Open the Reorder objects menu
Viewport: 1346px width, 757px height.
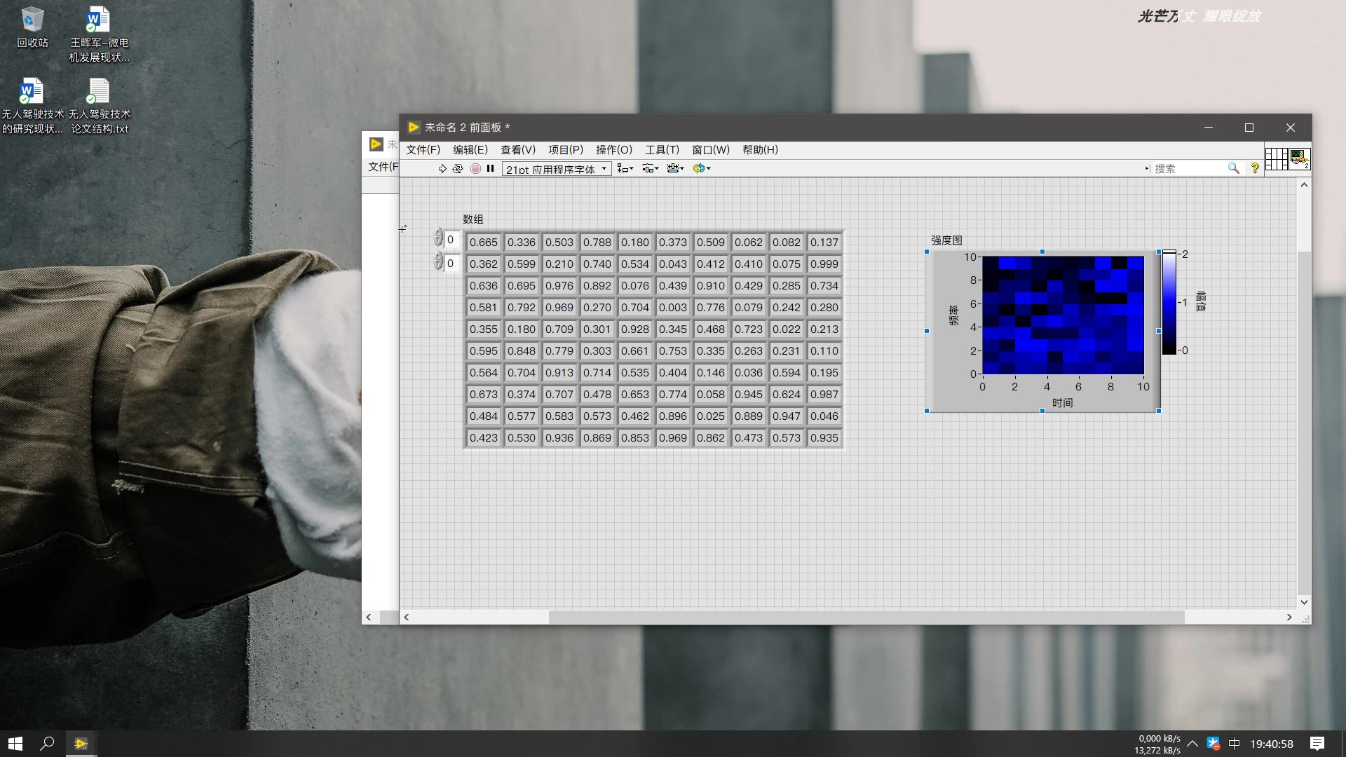pos(701,168)
